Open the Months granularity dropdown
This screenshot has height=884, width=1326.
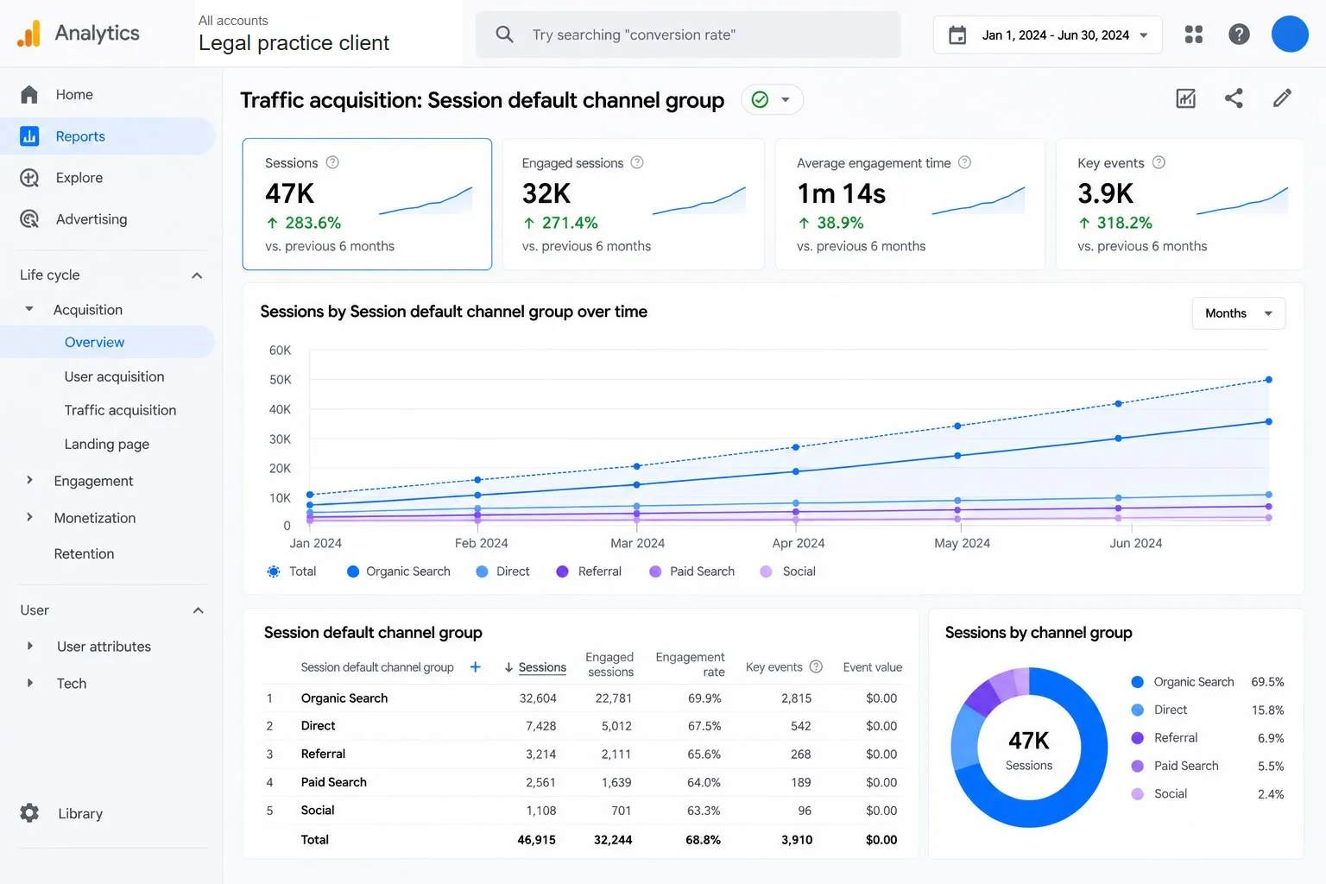click(1239, 313)
